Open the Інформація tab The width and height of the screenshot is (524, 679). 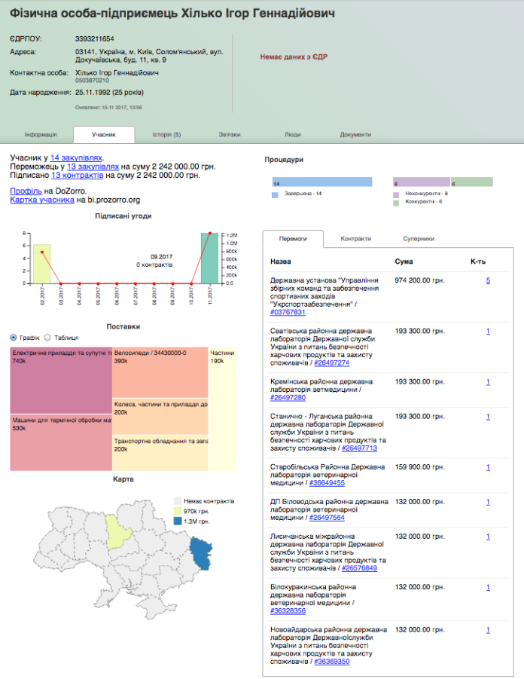41,135
